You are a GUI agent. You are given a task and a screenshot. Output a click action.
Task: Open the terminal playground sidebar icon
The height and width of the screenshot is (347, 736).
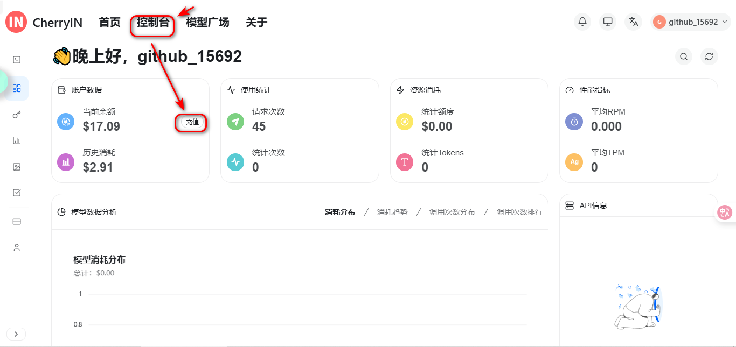pos(17,60)
